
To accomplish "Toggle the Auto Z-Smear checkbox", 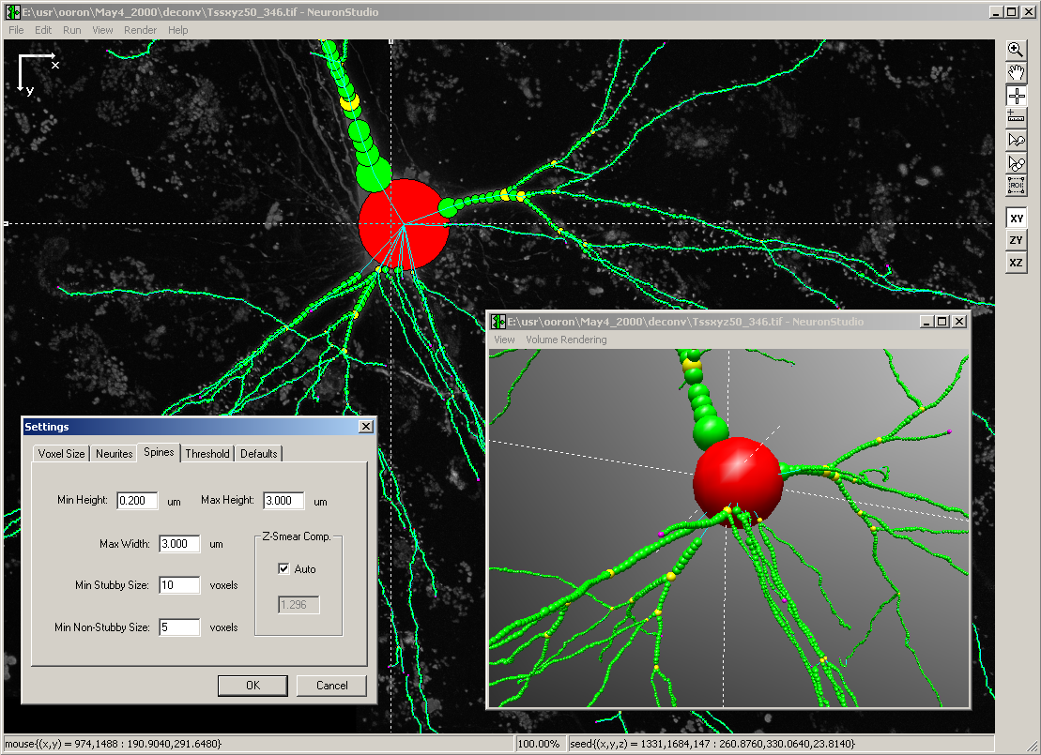I will coord(284,568).
